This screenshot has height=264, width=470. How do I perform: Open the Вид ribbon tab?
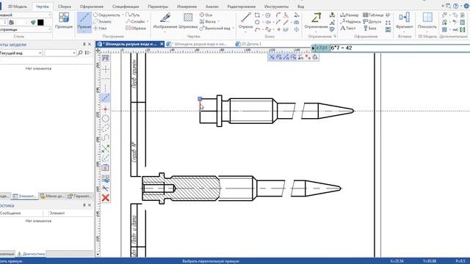tap(300, 7)
